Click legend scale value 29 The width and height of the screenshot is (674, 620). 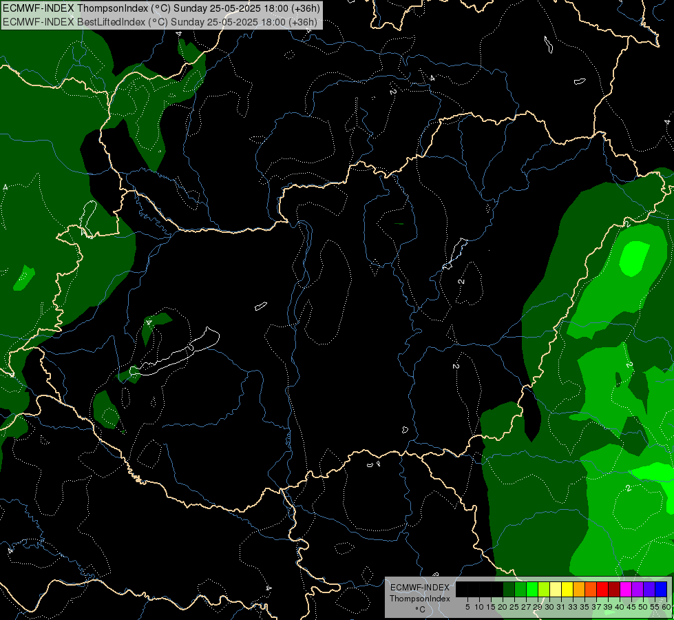[538, 607]
